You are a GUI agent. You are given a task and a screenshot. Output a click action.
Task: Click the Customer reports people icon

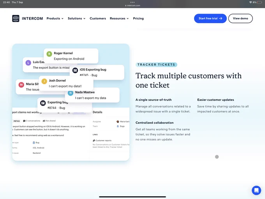[x=94, y=140]
